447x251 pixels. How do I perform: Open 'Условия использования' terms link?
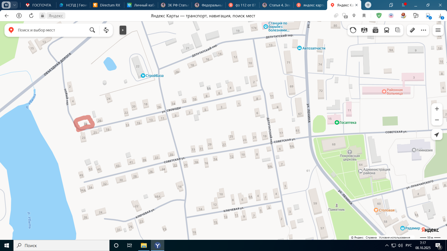point(394,238)
